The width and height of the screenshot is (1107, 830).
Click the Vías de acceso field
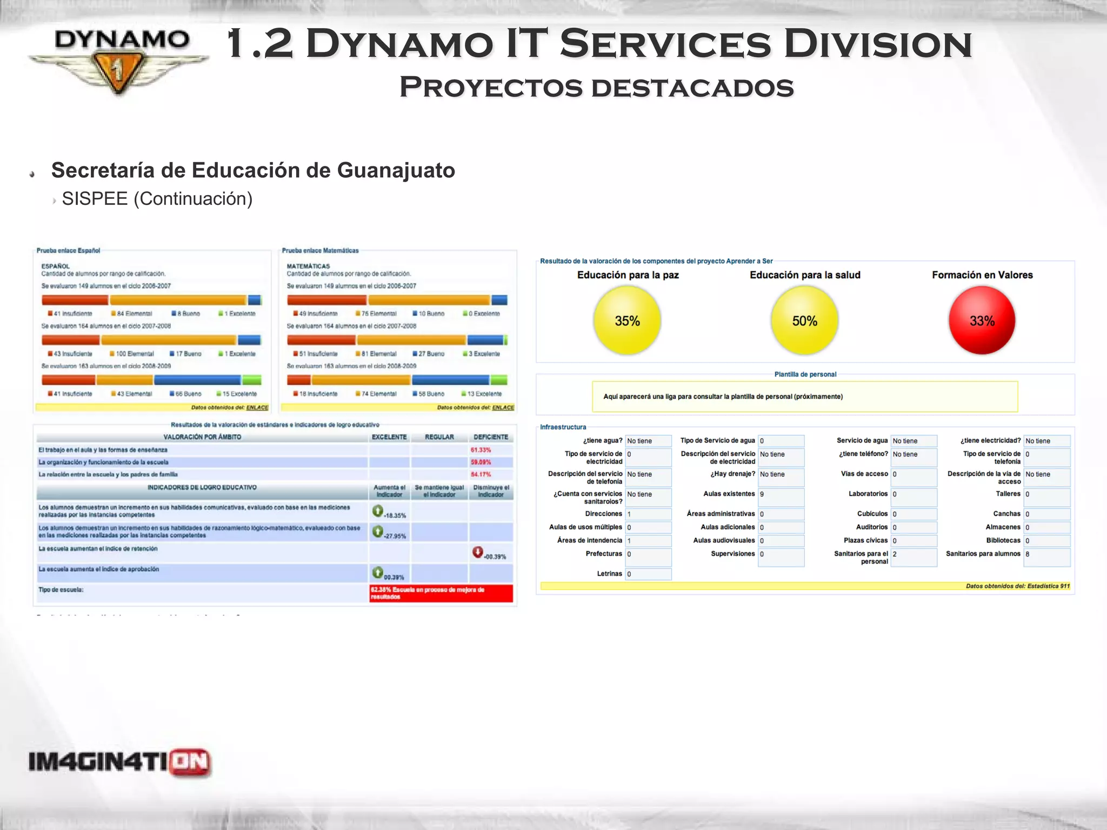coord(914,478)
